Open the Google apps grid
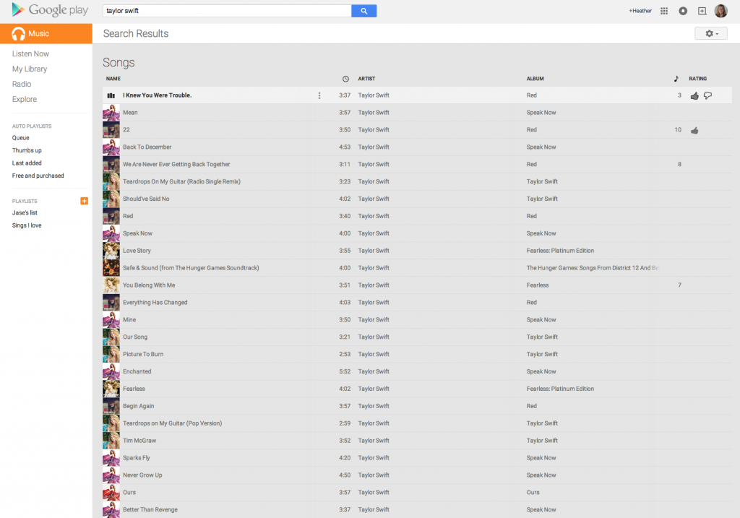 click(x=664, y=11)
